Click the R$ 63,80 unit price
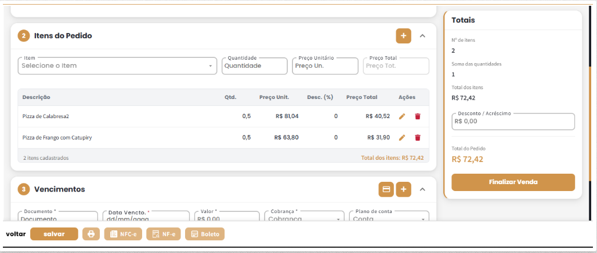This screenshot has width=597, height=253. click(287, 138)
